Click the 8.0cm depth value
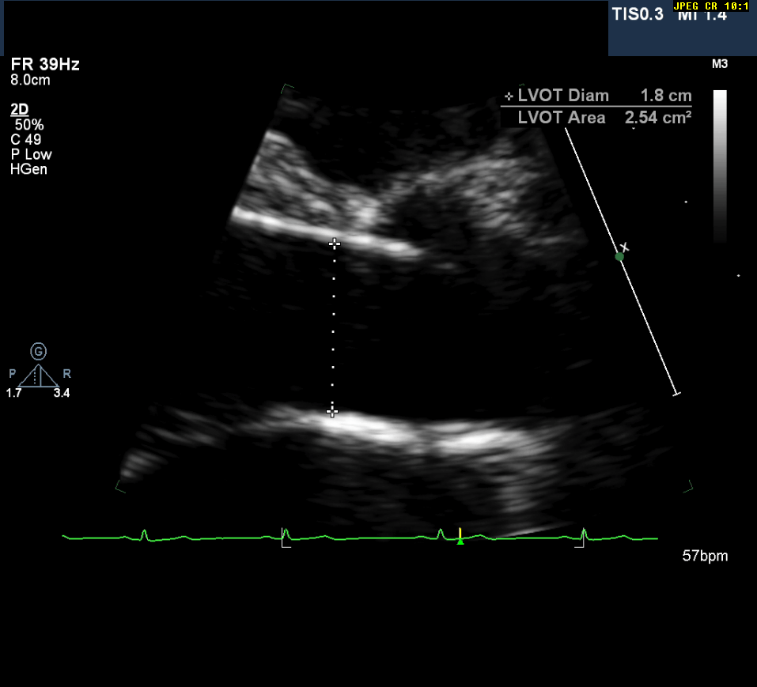The height and width of the screenshot is (687, 757). pos(29,81)
